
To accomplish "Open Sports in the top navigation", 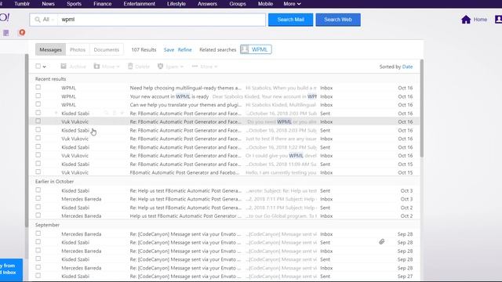I will 74,4.
